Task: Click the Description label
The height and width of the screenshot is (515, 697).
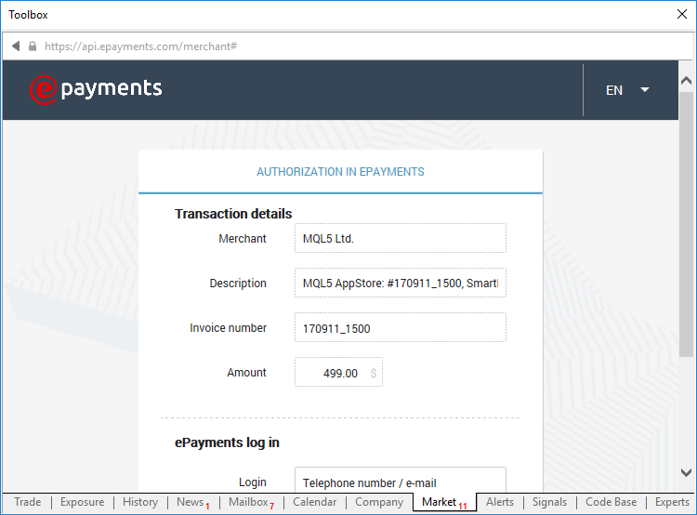Action: coord(238,284)
